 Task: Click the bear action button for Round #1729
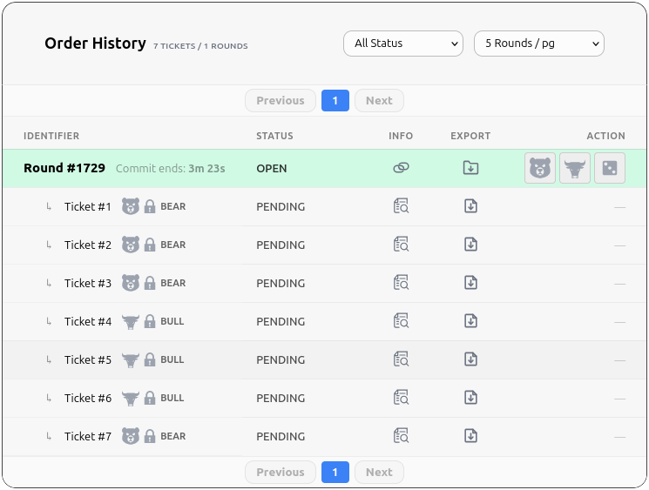pyautogui.click(x=540, y=168)
